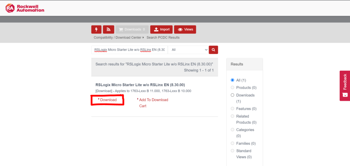Expand the All category dropdown

[188, 50]
